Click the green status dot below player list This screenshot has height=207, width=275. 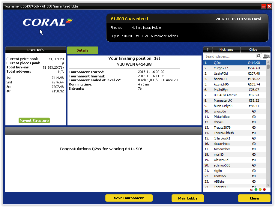point(256,190)
